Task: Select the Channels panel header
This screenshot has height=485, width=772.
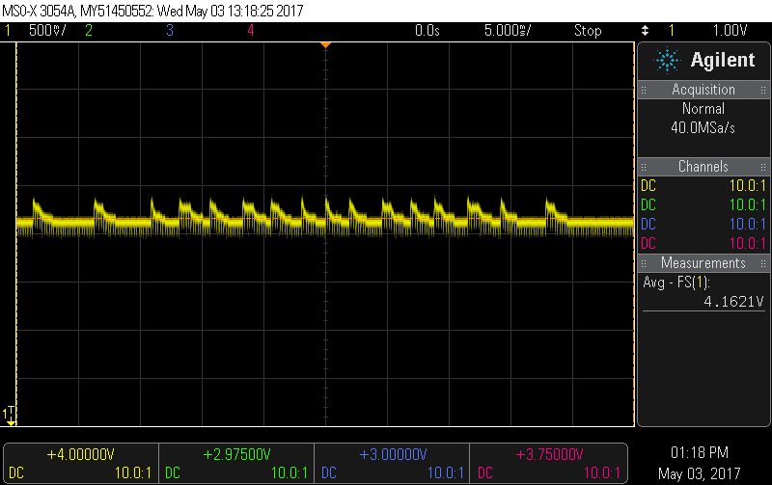Action: [x=703, y=166]
